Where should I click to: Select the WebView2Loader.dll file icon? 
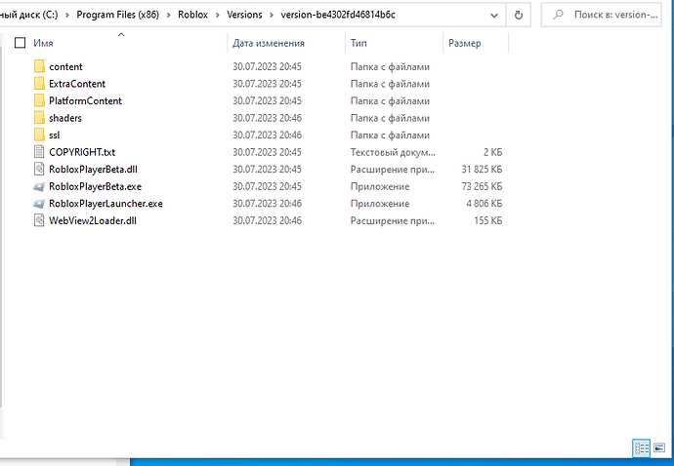39,220
